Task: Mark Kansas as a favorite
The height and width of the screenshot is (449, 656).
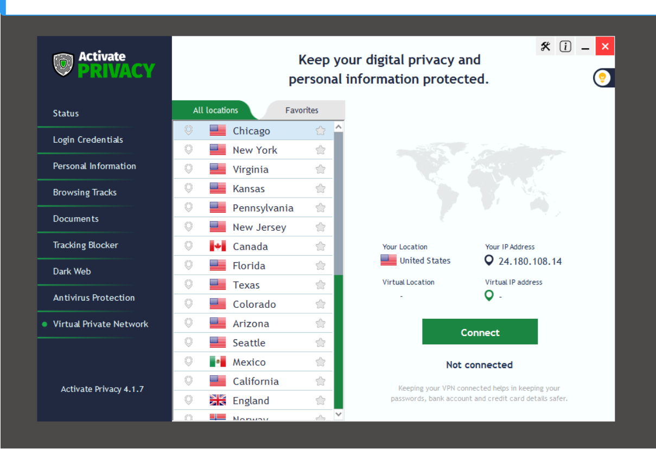Action: click(321, 188)
